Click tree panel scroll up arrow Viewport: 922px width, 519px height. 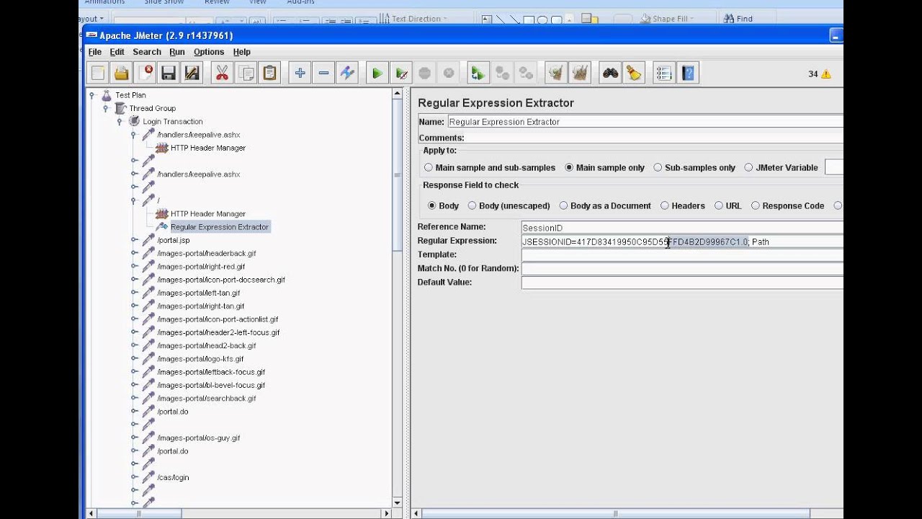397,94
